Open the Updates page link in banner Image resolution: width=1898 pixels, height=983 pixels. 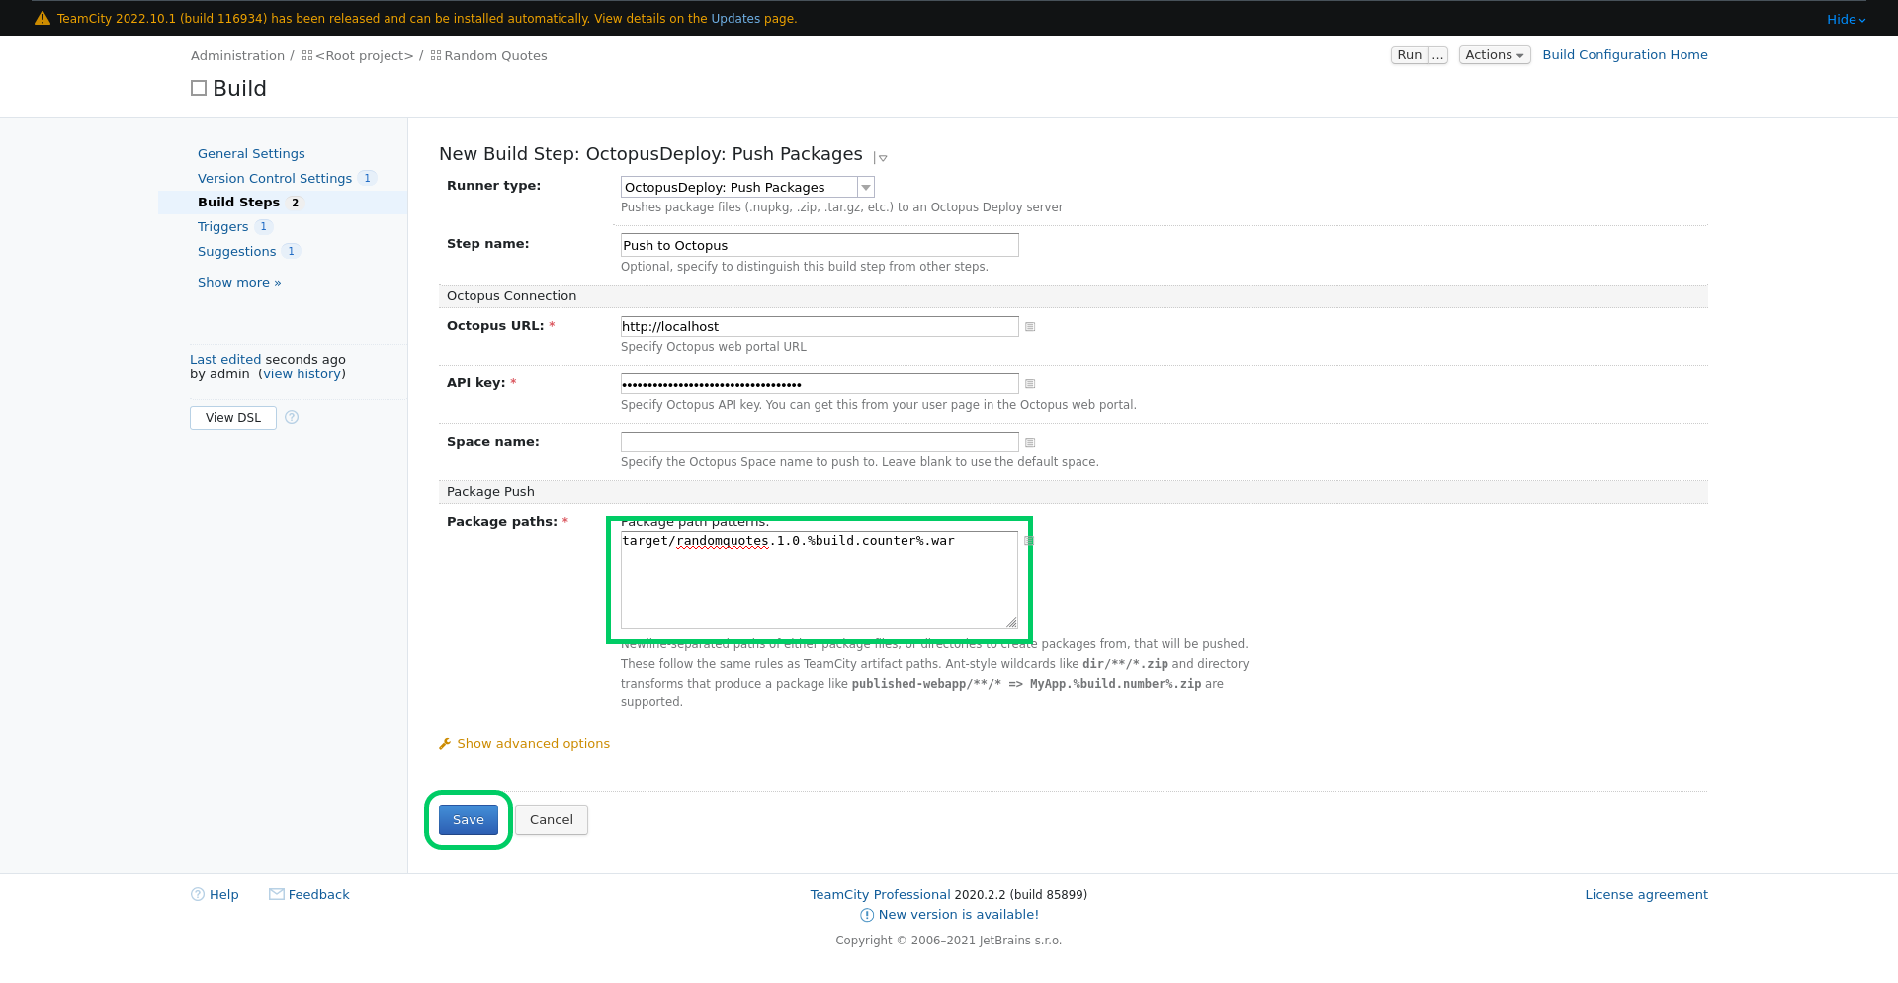pos(735,18)
